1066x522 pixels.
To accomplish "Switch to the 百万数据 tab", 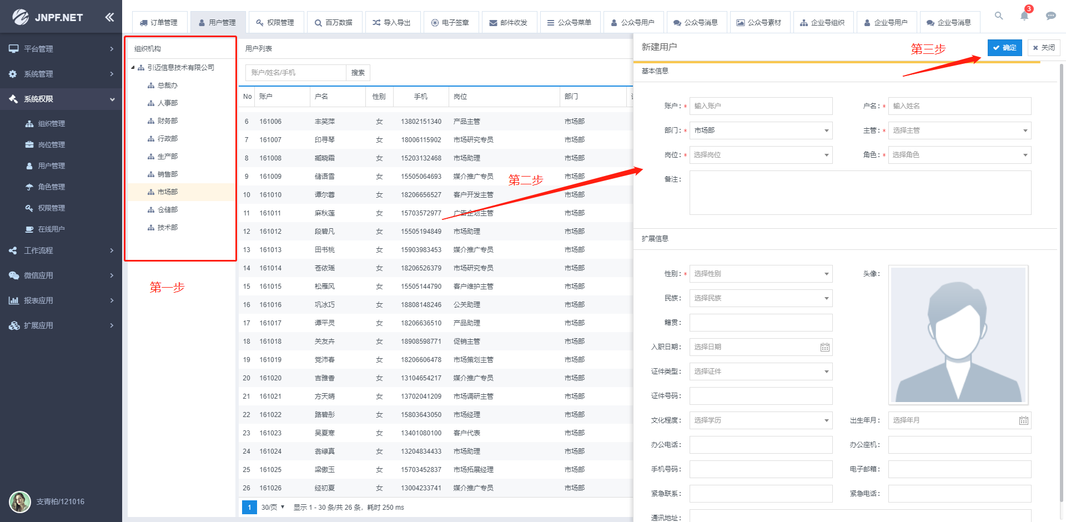I will coord(334,23).
